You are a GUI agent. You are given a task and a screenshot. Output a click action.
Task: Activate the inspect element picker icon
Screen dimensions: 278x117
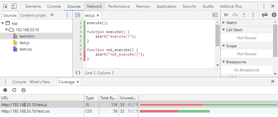(x=6, y=6)
